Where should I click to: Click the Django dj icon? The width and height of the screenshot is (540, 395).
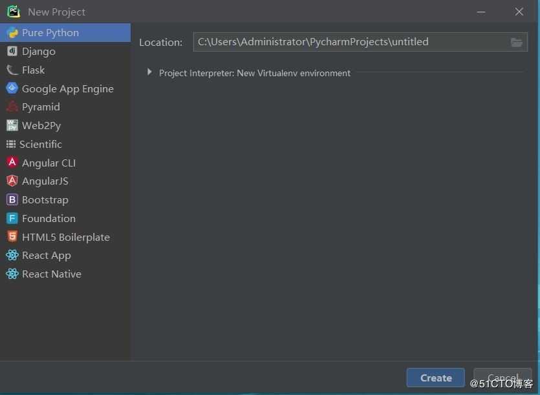click(12, 51)
